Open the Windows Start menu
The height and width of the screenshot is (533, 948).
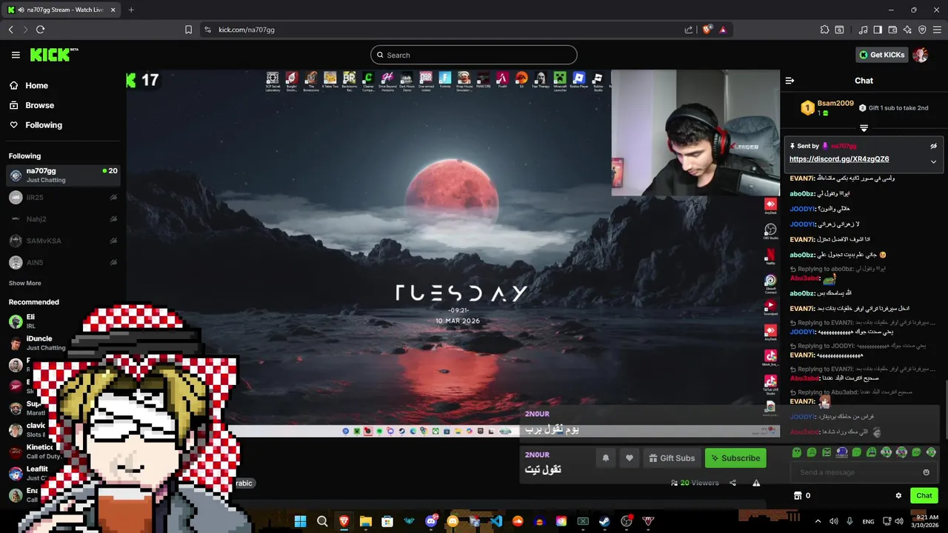[x=300, y=521]
